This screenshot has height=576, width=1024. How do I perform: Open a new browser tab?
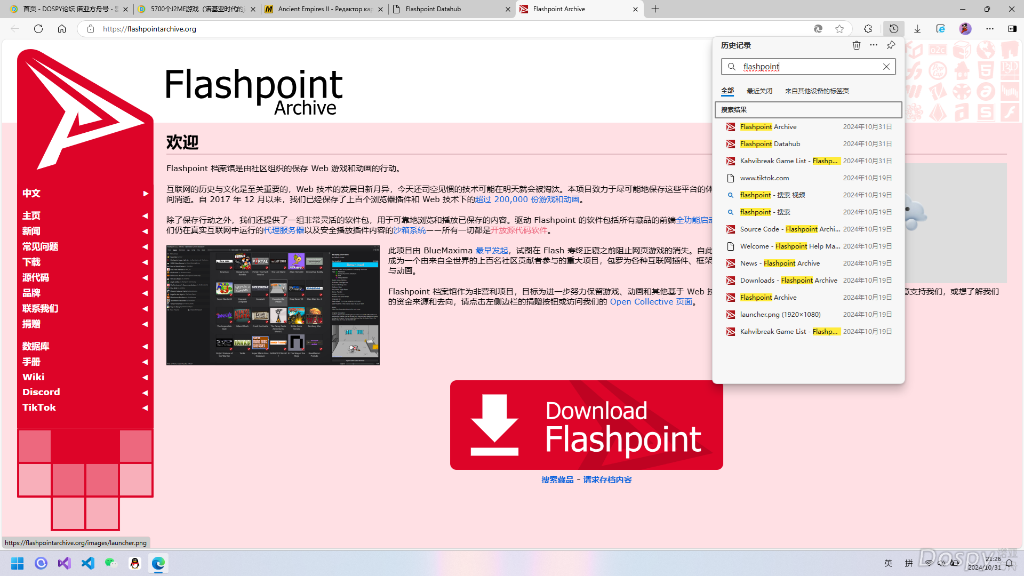click(655, 9)
